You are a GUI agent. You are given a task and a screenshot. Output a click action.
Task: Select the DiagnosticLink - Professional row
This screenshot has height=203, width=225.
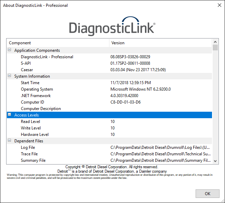[x=109, y=57]
